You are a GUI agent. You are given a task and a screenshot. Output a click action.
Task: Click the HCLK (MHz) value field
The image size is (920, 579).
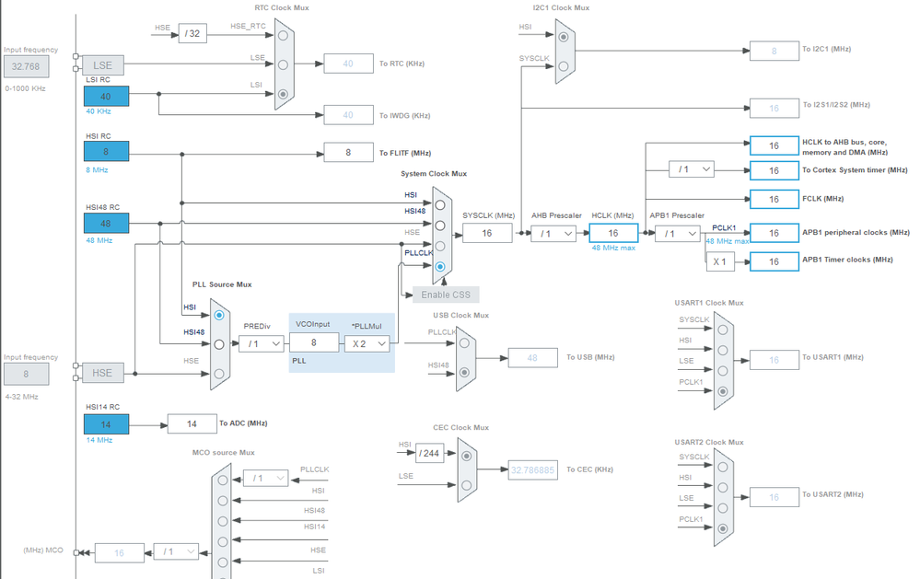click(613, 234)
